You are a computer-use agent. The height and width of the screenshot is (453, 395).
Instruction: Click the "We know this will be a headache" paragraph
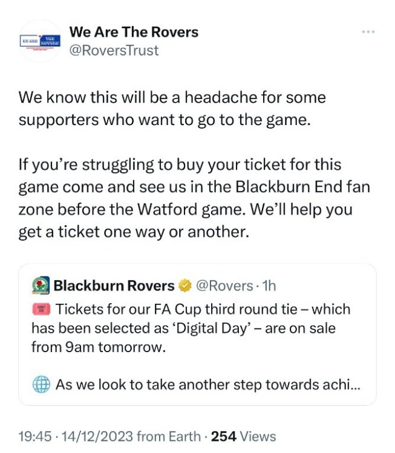coord(172,108)
